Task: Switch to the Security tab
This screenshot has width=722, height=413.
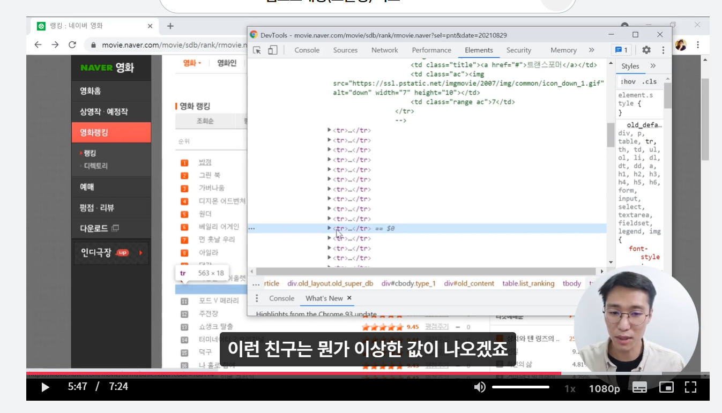Action: point(519,50)
